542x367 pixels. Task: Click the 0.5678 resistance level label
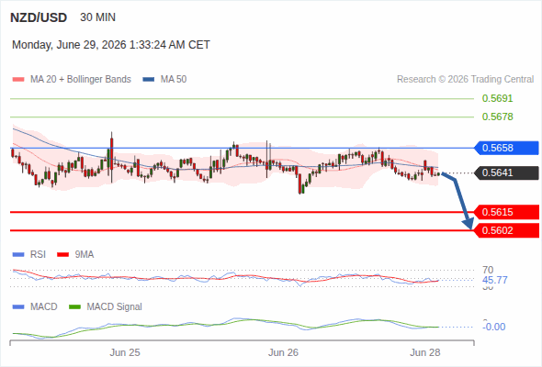coord(497,117)
